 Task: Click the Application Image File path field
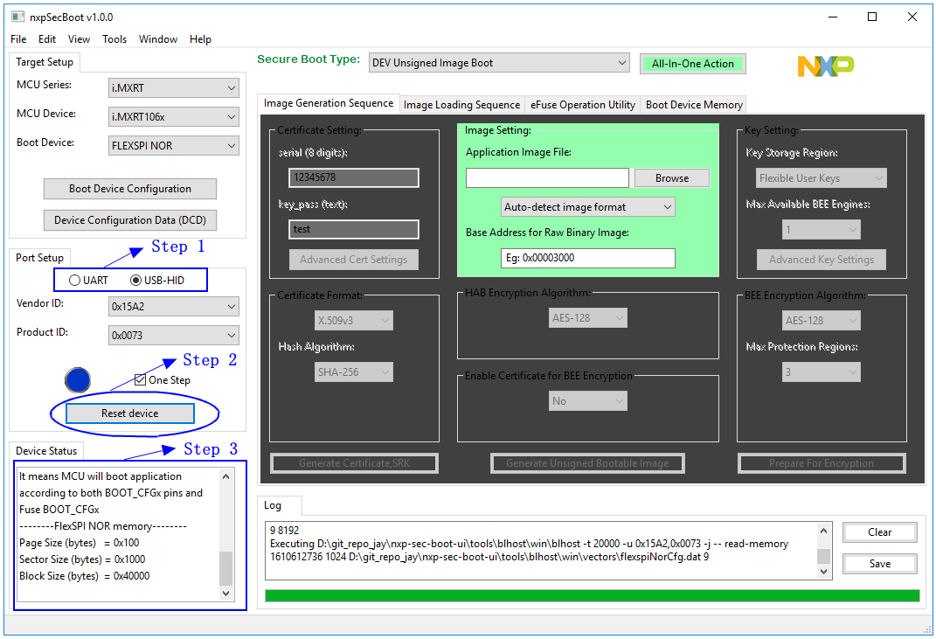point(547,178)
